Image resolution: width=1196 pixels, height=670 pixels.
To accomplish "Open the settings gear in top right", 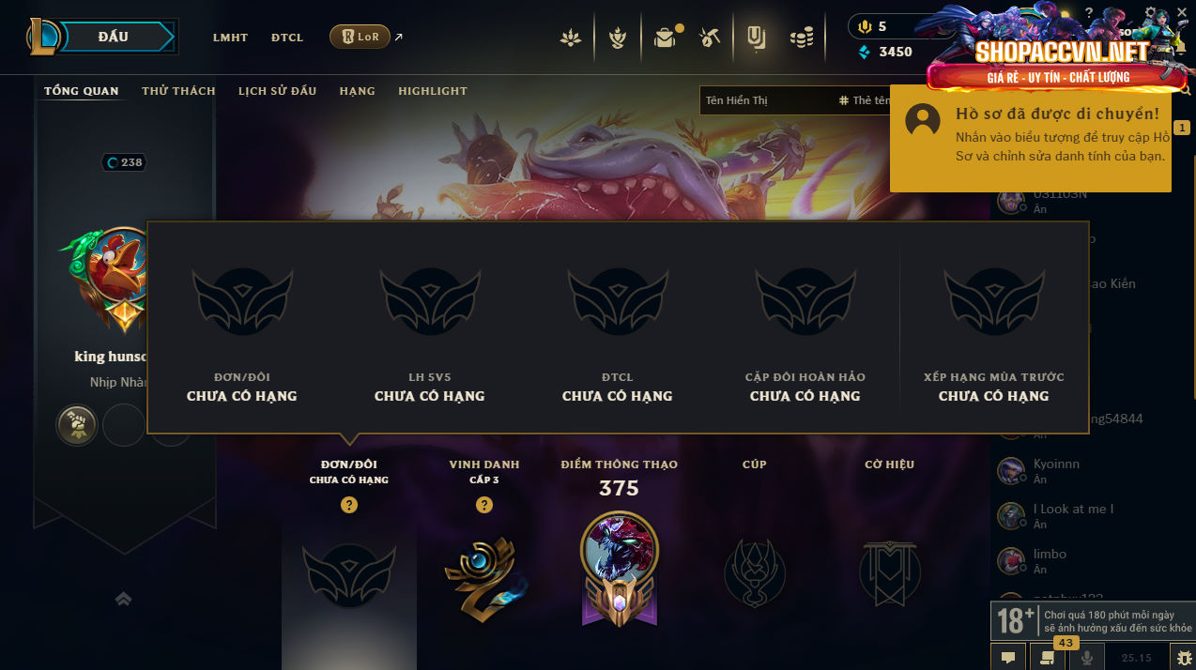I will (1151, 12).
